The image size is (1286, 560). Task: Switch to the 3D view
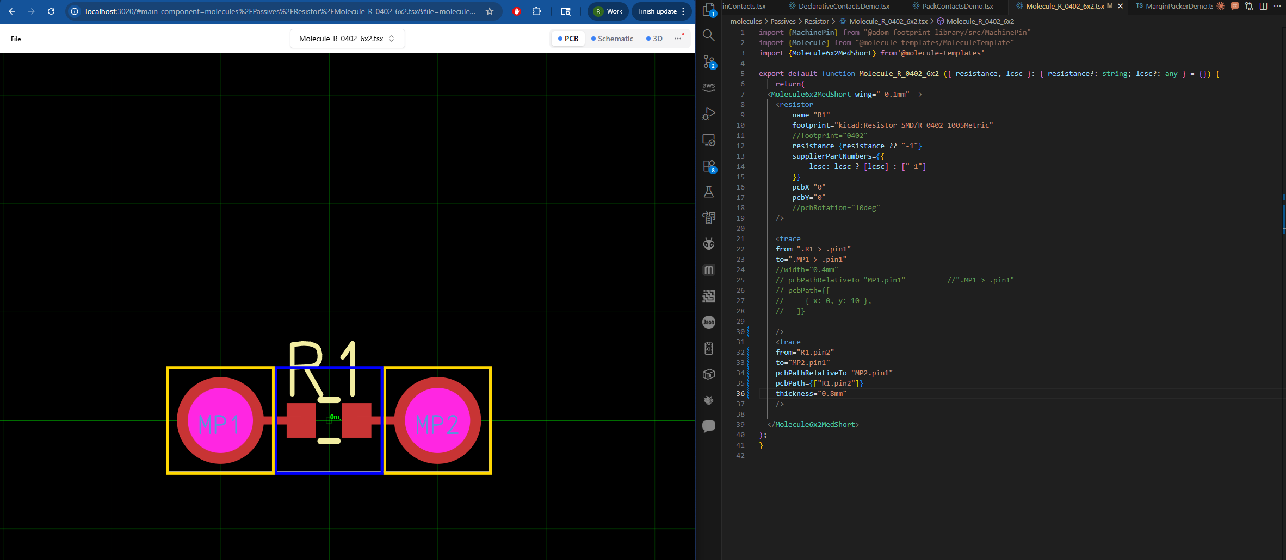pos(654,39)
